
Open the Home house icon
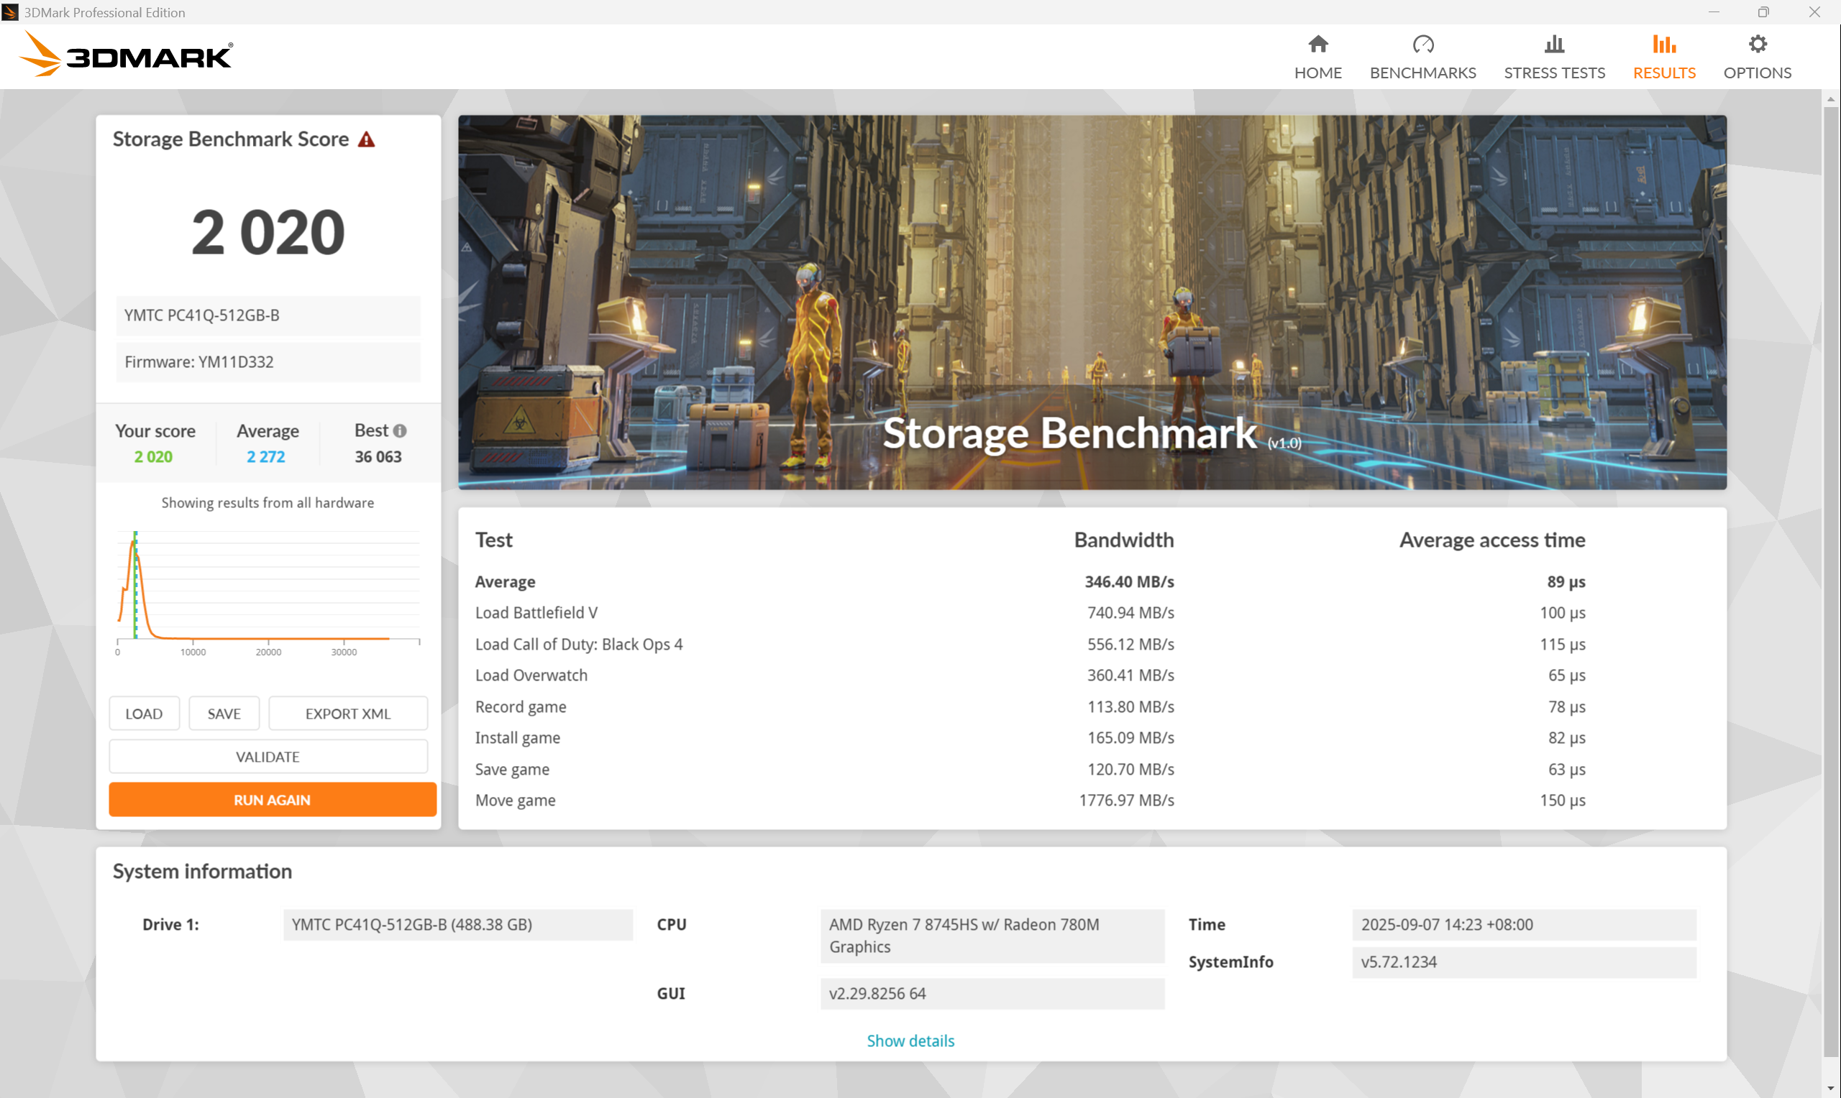coord(1317,45)
